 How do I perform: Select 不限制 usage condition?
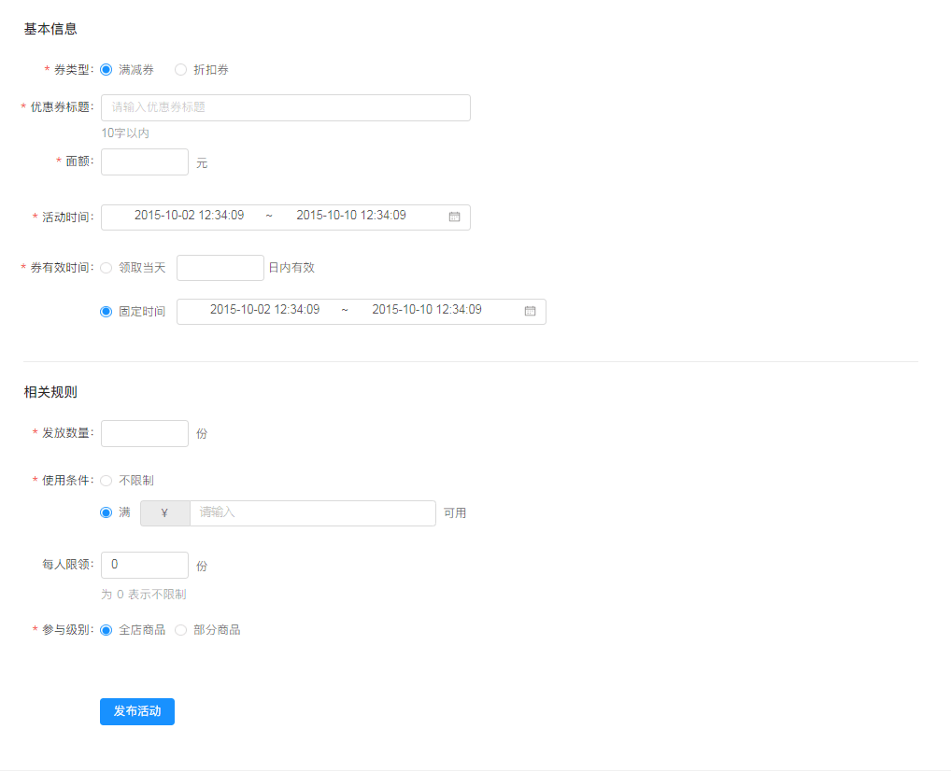coord(106,480)
